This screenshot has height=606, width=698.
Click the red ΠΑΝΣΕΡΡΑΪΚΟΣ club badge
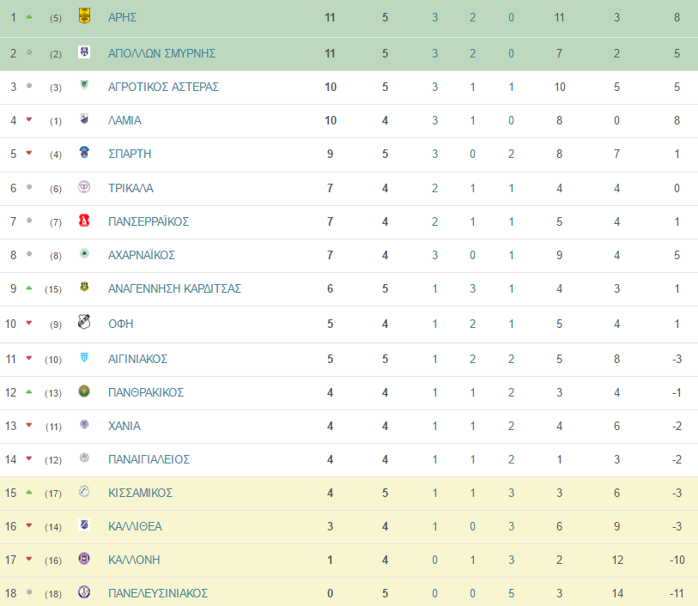coord(84,221)
